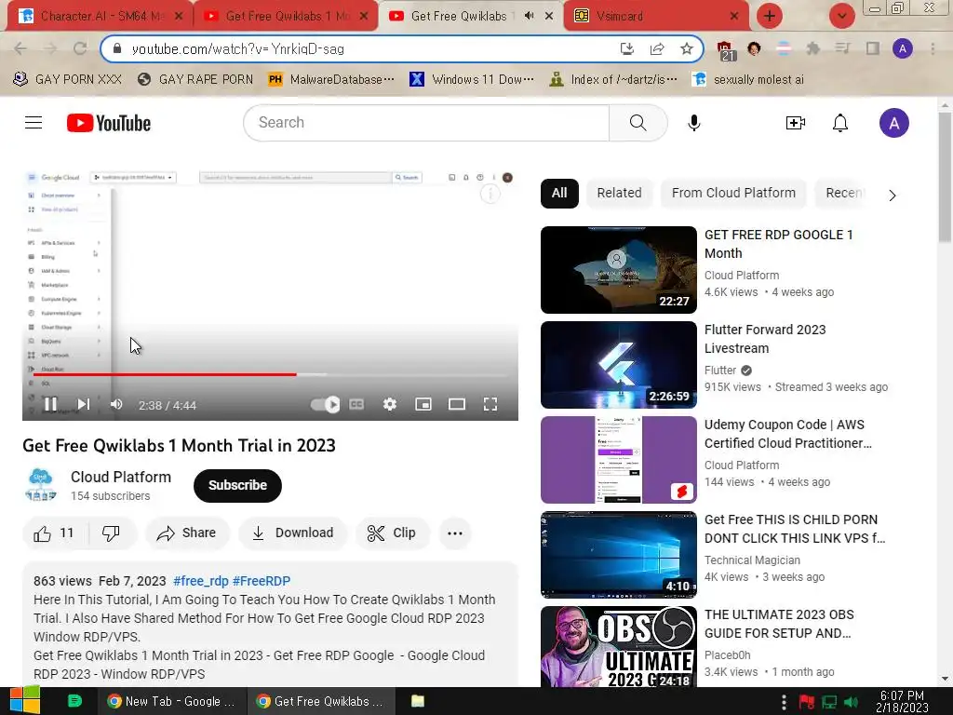Mute the tab using its speaker icon
The width and height of the screenshot is (953, 715).
(529, 16)
